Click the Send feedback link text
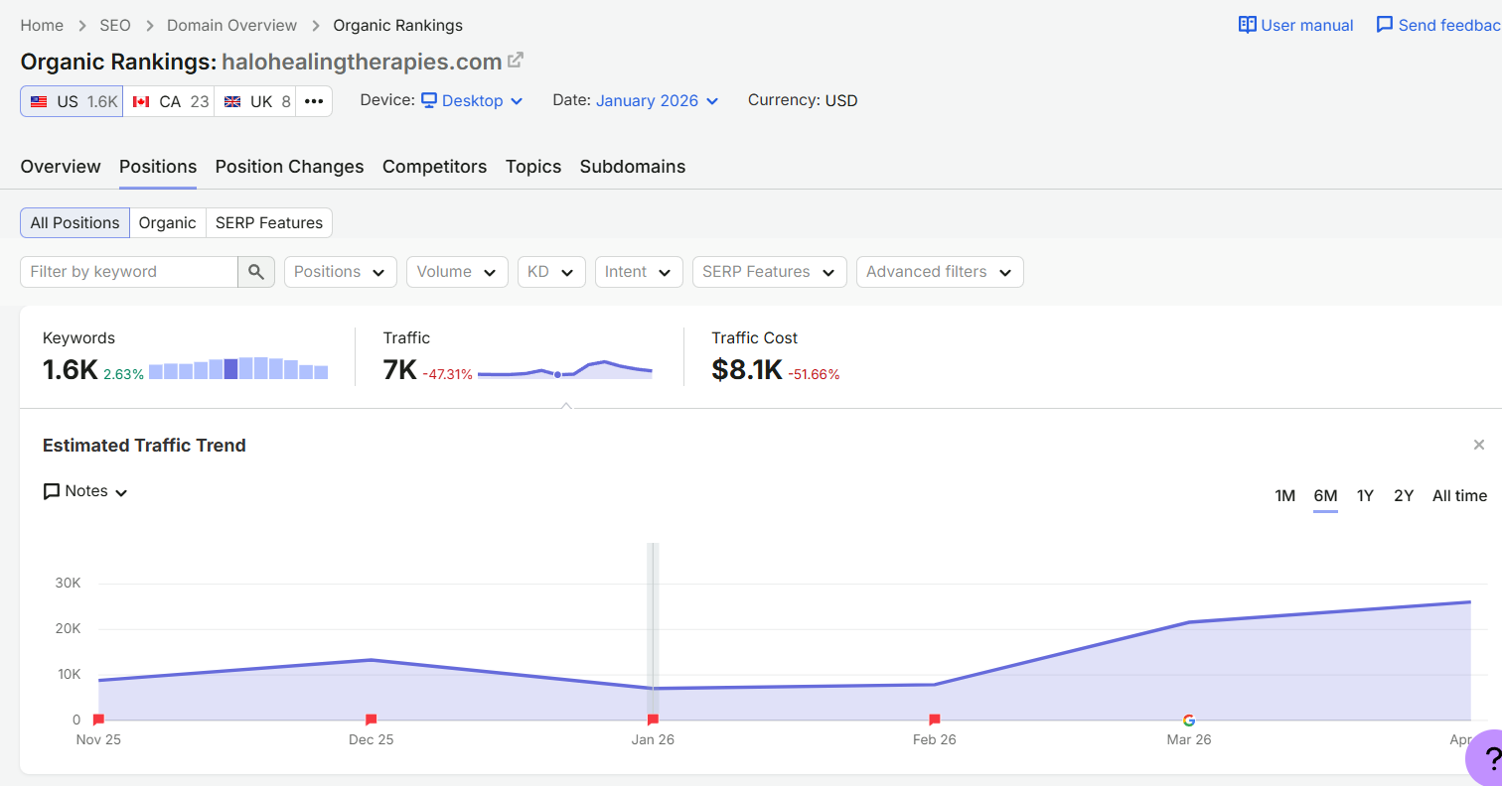Image resolution: width=1502 pixels, height=786 pixels. [1449, 25]
